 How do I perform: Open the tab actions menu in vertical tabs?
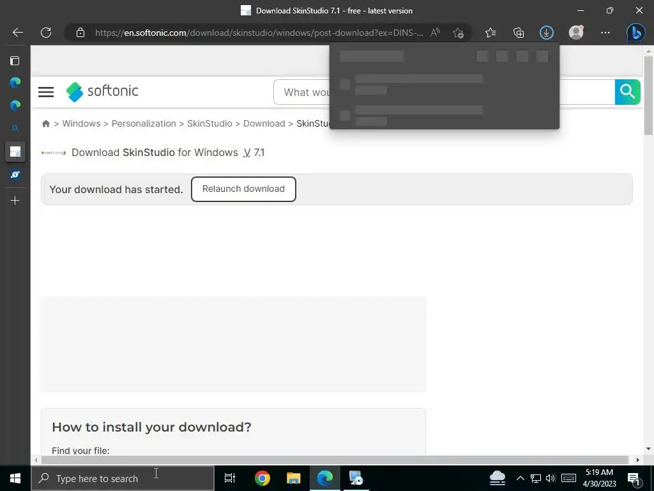coord(15,61)
